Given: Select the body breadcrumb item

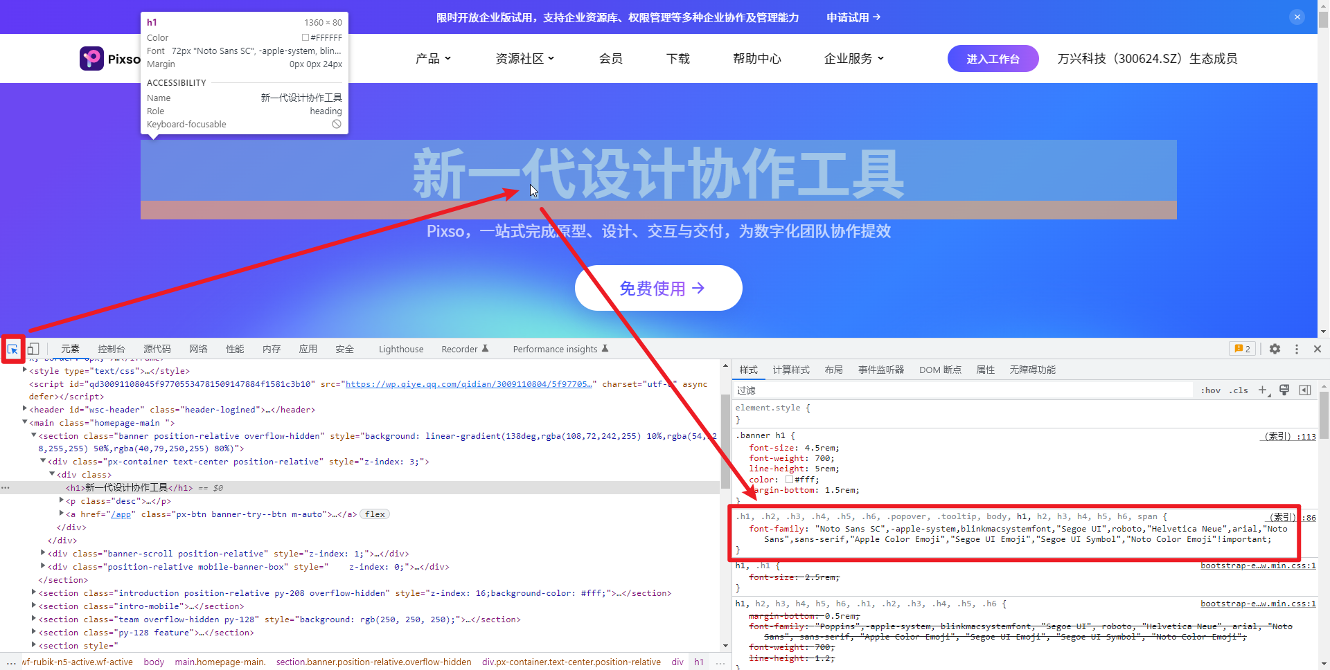Looking at the screenshot, I should click(x=154, y=662).
